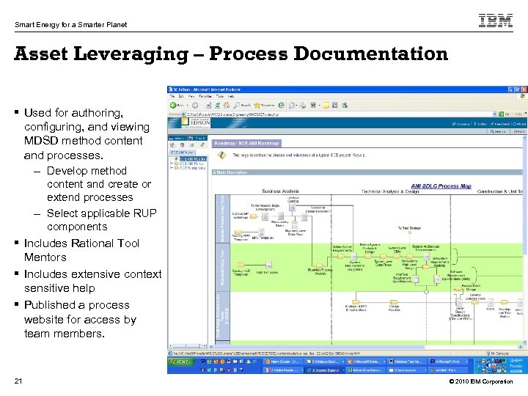Screen dimensions: 528x396
Task: Click the yellow folder icon in browser toolbar
Action: point(326,106)
